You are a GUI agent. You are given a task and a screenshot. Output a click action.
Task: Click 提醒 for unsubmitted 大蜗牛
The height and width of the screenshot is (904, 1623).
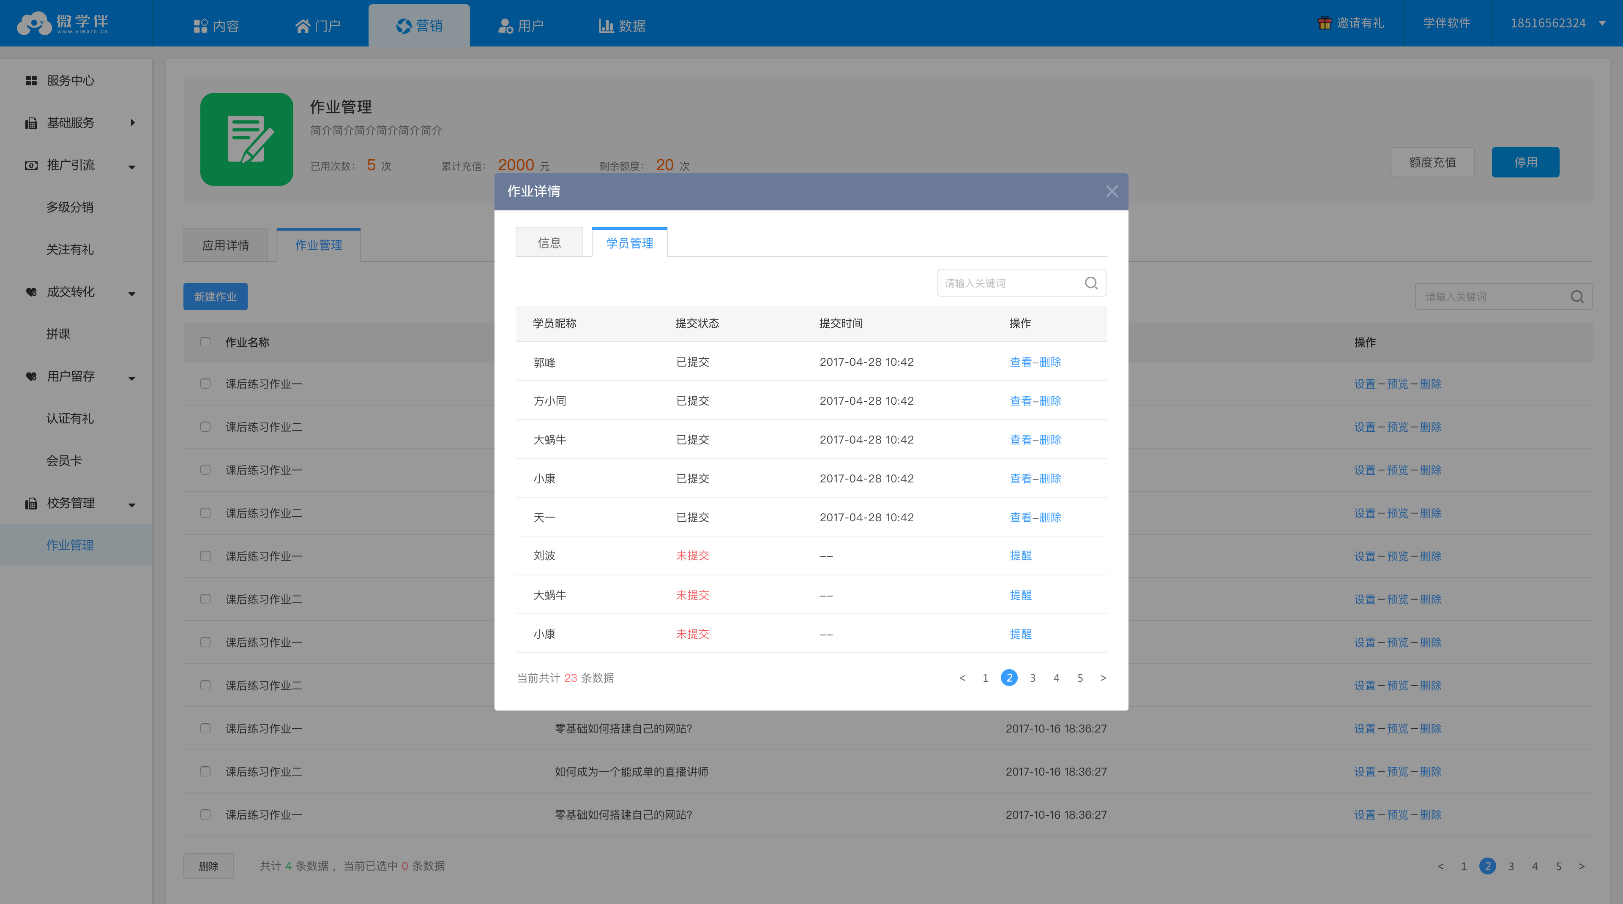click(x=1021, y=595)
